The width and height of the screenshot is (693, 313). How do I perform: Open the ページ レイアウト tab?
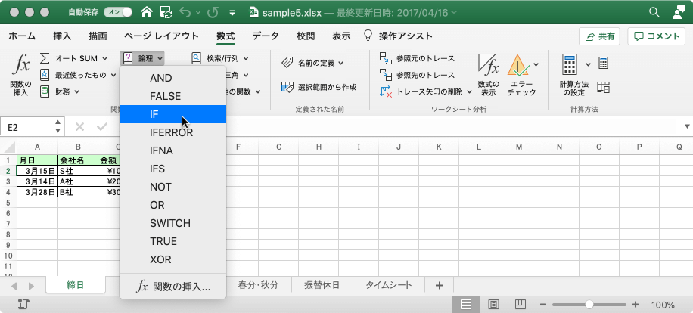coord(161,36)
